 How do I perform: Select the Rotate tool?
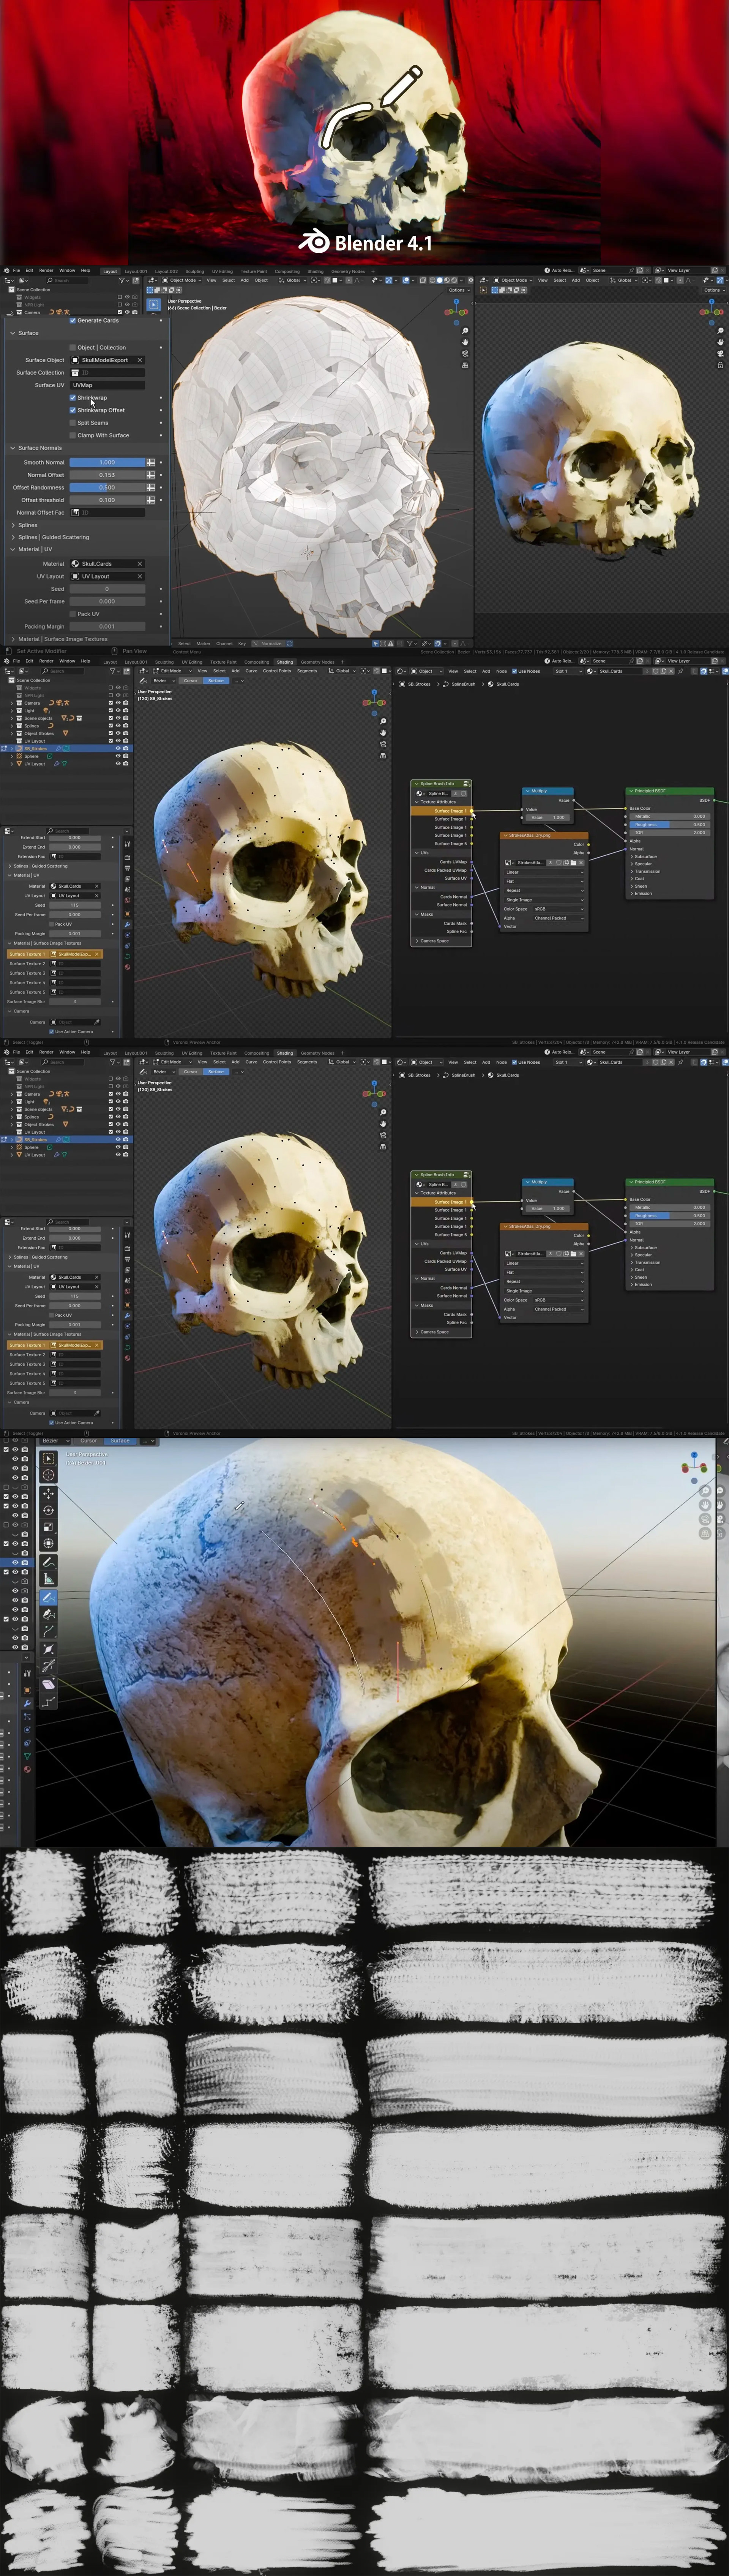pos(48,1510)
